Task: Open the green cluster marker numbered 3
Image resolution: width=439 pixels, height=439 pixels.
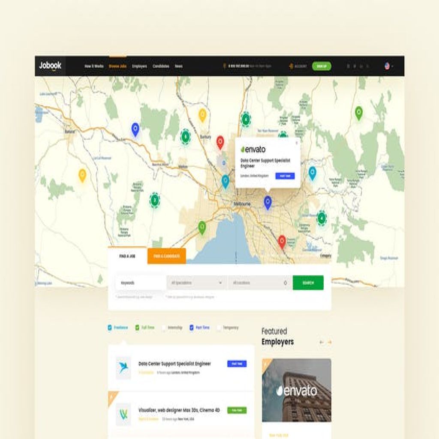Action: point(154,200)
